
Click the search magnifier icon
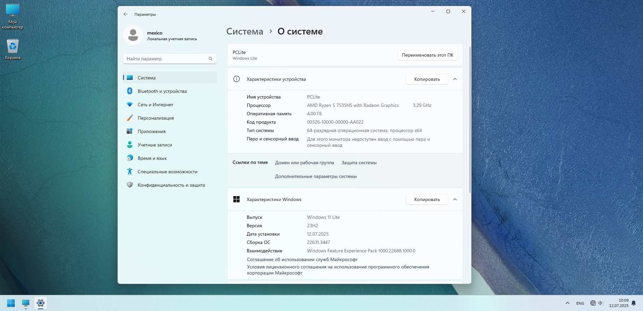pos(211,59)
